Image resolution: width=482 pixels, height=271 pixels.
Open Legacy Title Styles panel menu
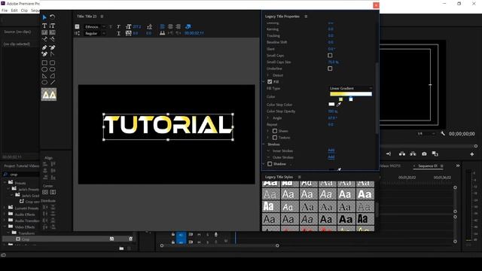tap(300, 177)
